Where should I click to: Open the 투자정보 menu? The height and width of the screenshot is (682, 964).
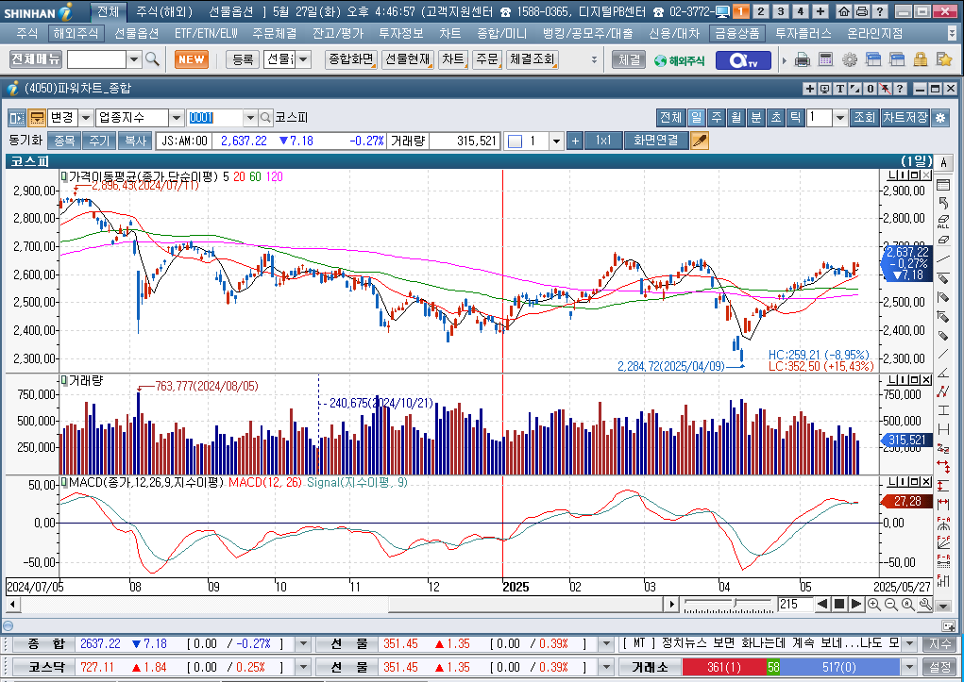[400, 33]
